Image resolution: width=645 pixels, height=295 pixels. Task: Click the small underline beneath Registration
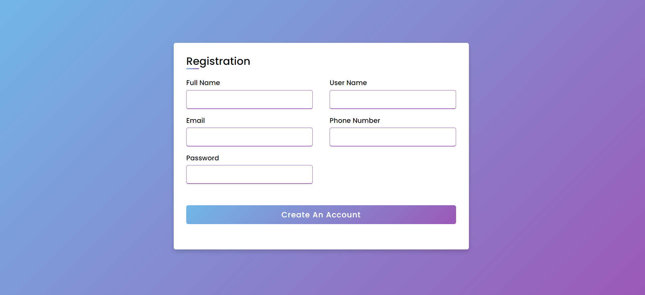pos(192,69)
